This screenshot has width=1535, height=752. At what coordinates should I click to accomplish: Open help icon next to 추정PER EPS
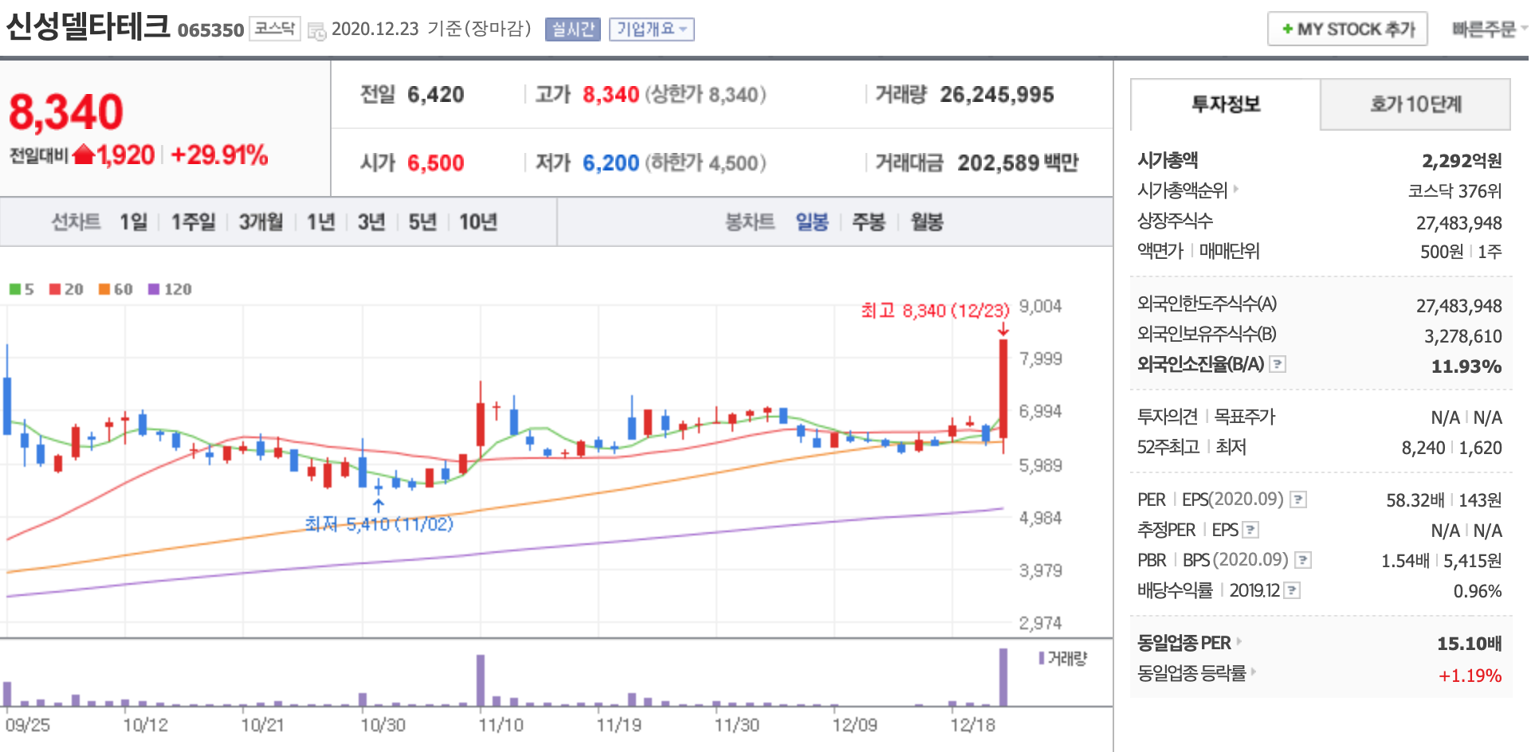pos(1250,530)
